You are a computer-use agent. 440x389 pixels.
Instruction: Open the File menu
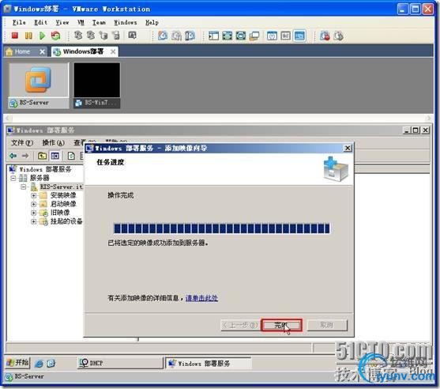tap(19, 22)
